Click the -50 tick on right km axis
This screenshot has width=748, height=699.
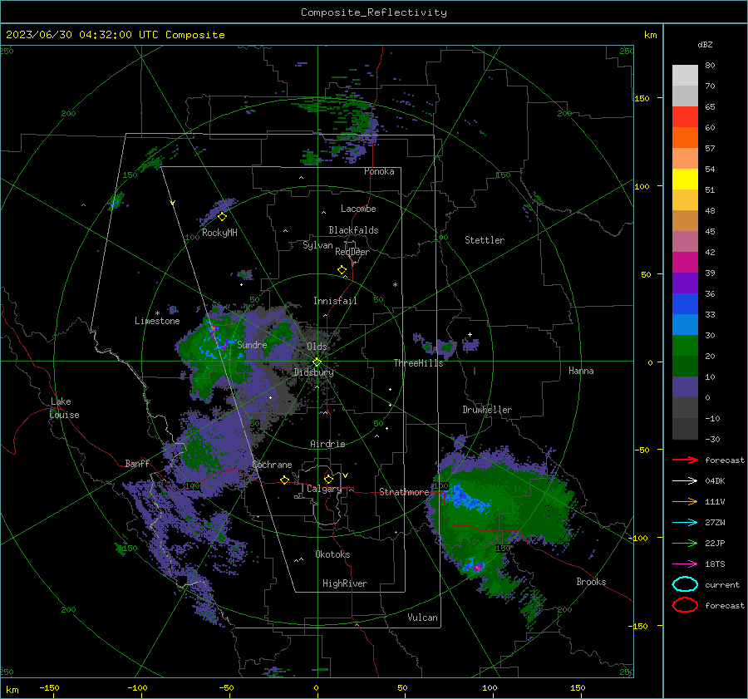pyautogui.click(x=643, y=450)
